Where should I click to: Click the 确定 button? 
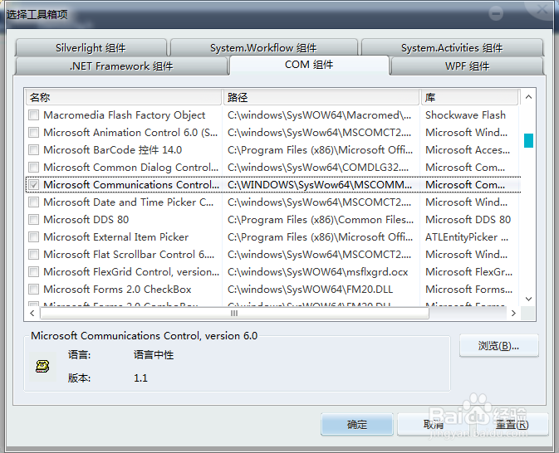point(357,425)
